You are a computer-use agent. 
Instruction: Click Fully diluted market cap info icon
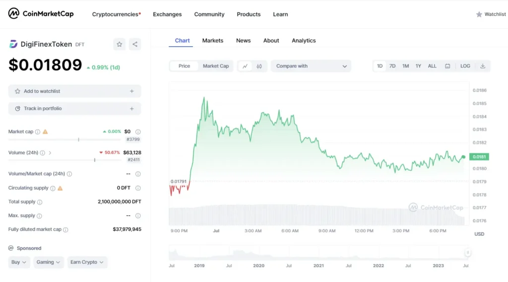65,230
